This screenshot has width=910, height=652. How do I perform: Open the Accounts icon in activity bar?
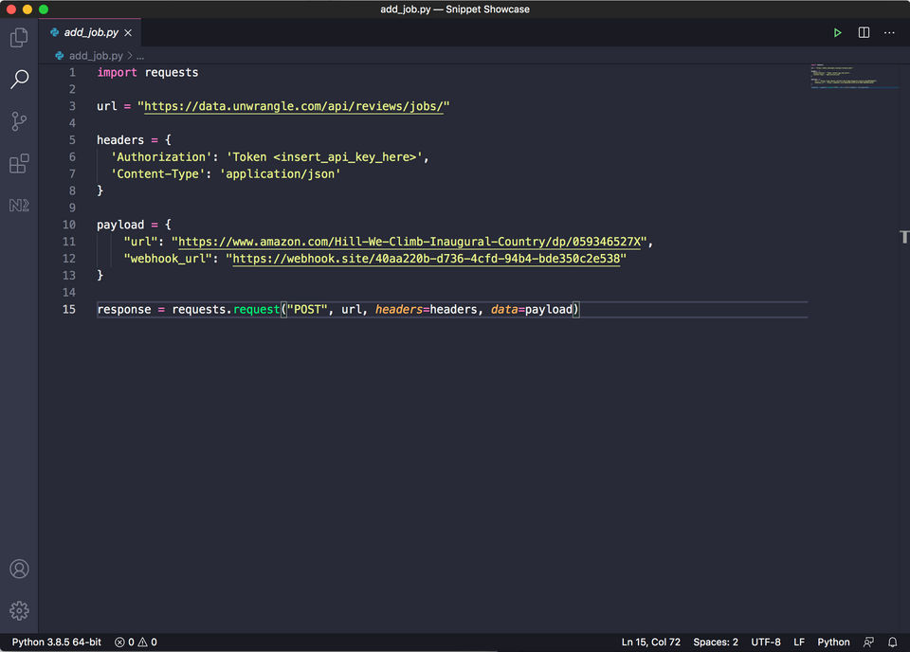(19, 569)
